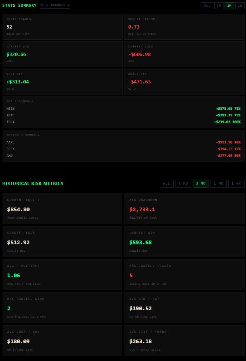Click the AMD loss -$277.95 50%
246x361 pixels.
[228, 156]
